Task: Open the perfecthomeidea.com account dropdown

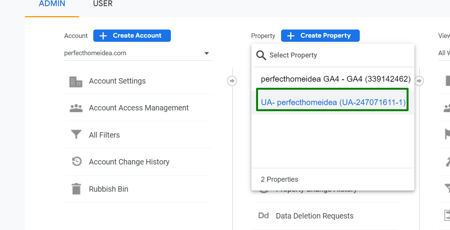Action: click(x=138, y=53)
